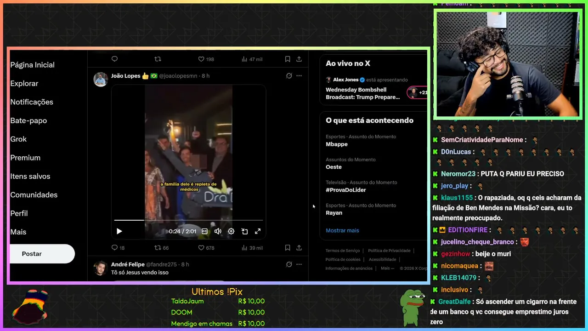Open Termos de Serviço link
Screen dimensions: 588x331
(343, 251)
